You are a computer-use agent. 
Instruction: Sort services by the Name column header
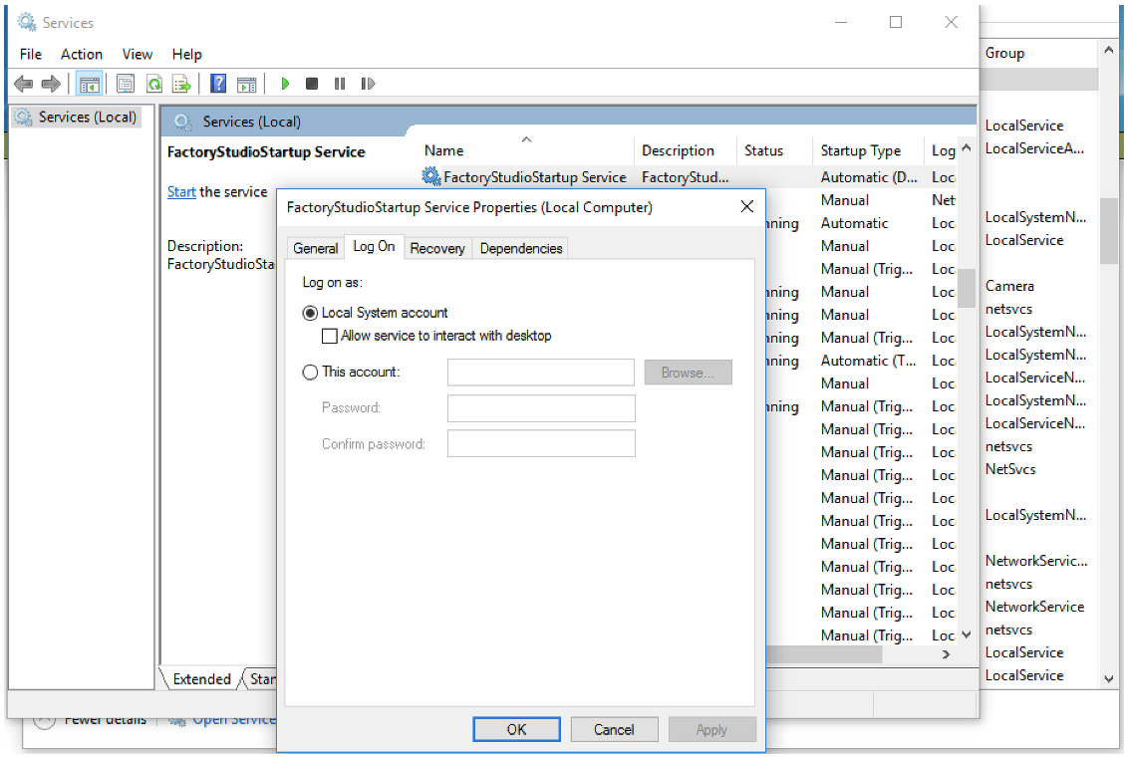coord(526,149)
